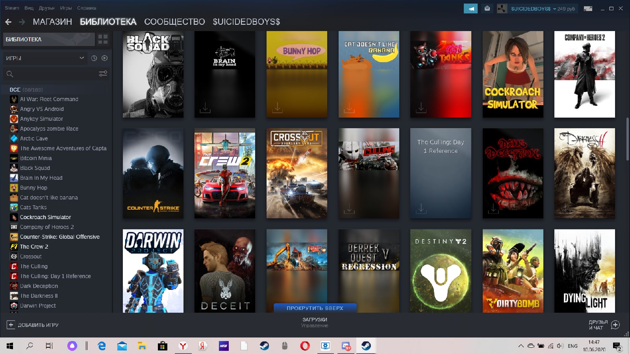Open Cat Doesn't Like Banana cover

click(x=369, y=74)
